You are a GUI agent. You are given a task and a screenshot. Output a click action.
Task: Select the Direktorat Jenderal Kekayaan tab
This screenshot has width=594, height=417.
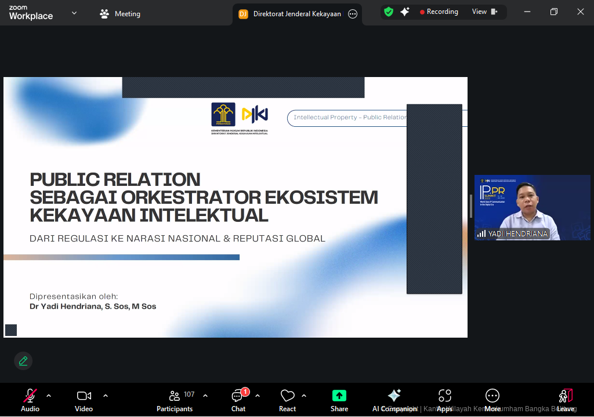pos(293,13)
